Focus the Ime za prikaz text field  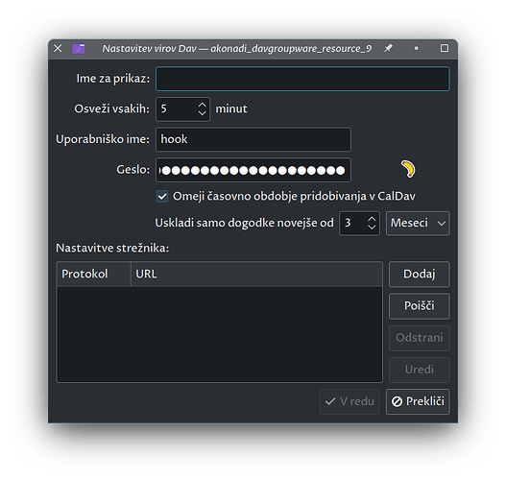click(302, 79)
